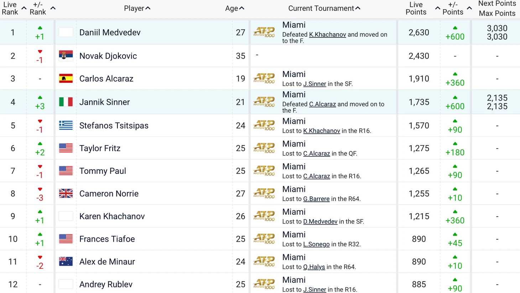
Task: Open K.Khachanov link in Medvedev's row
Action: point(327,35)
